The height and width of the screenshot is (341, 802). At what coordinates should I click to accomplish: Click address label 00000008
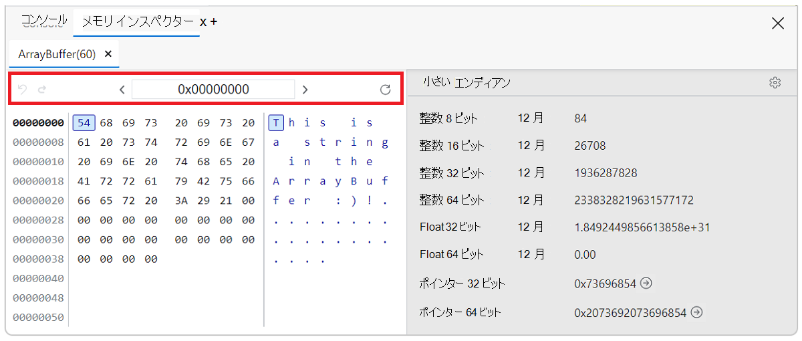point(39,142)
